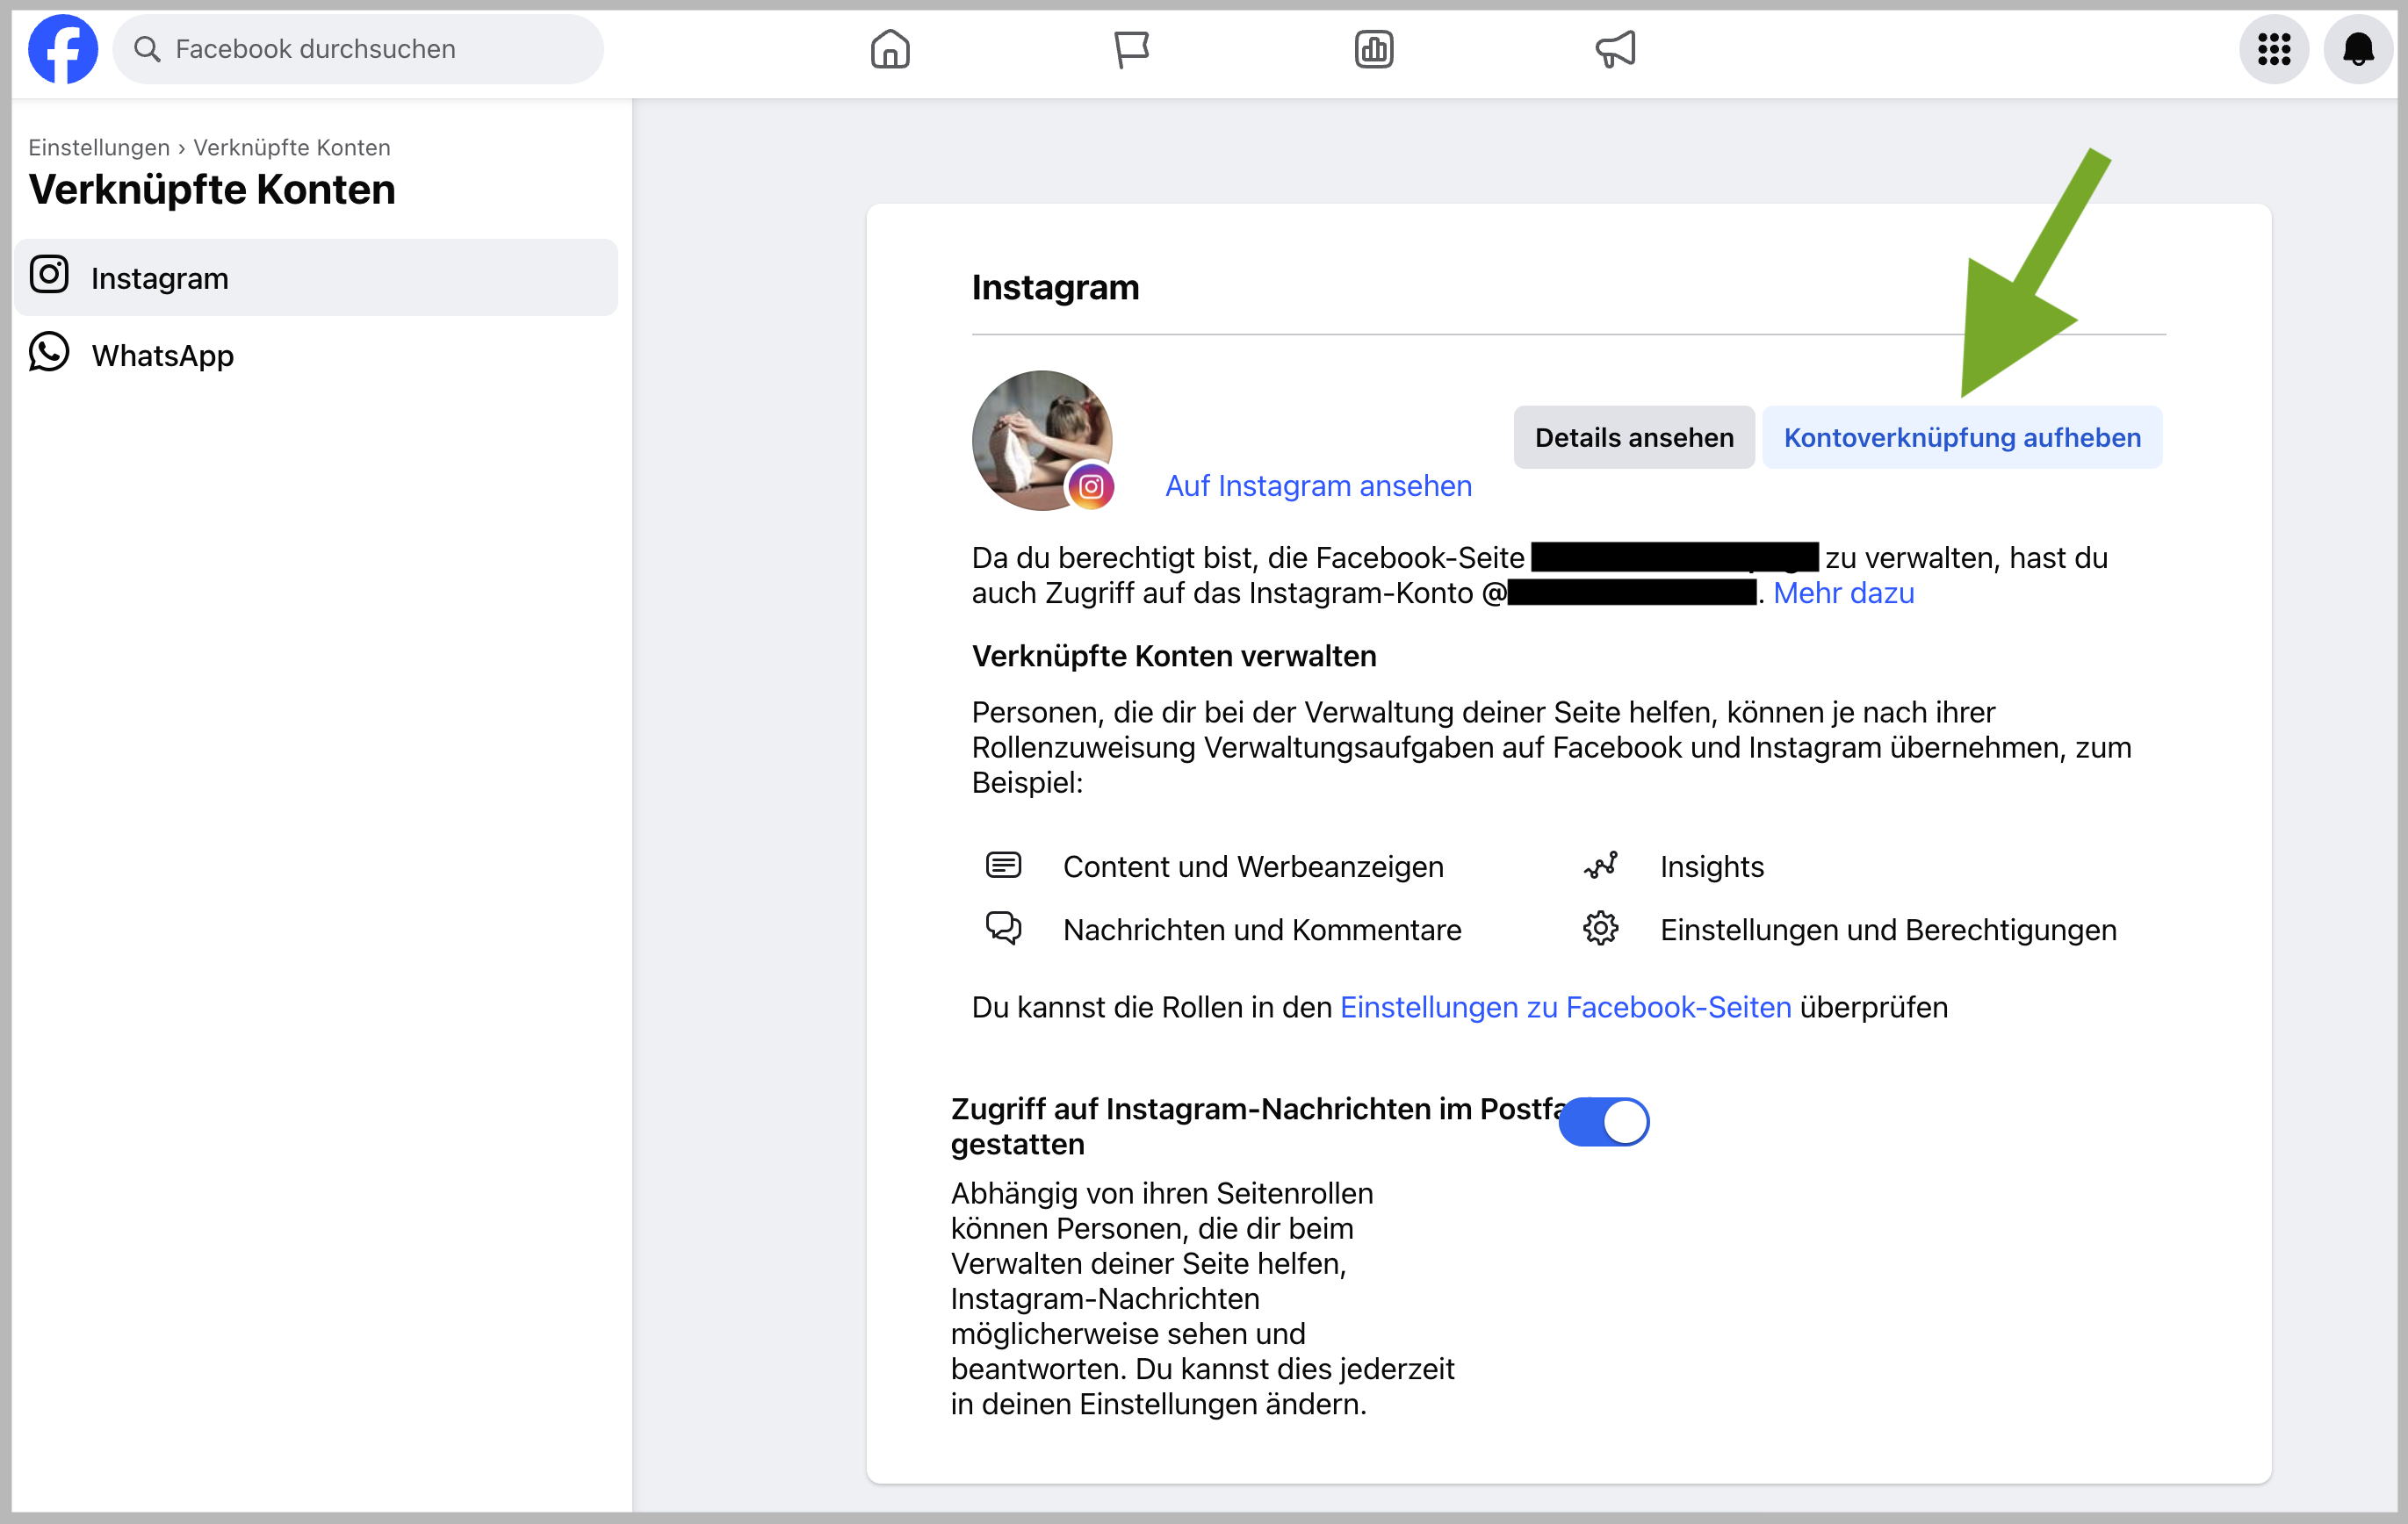Click the search magnifier icon
This screenshot has height=1524, width=2408.
[x=147, y=49]
